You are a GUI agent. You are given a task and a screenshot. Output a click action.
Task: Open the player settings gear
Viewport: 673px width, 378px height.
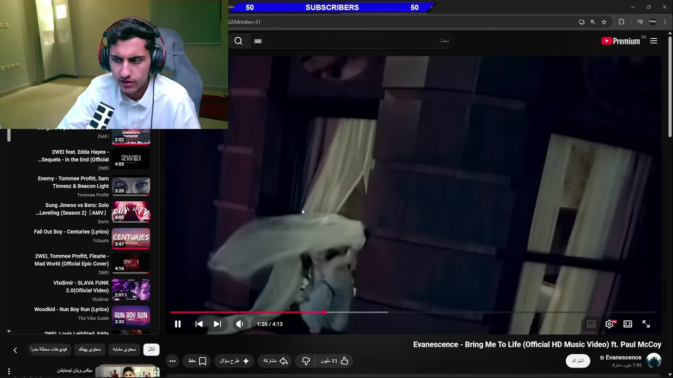click(x=609, y=324)
